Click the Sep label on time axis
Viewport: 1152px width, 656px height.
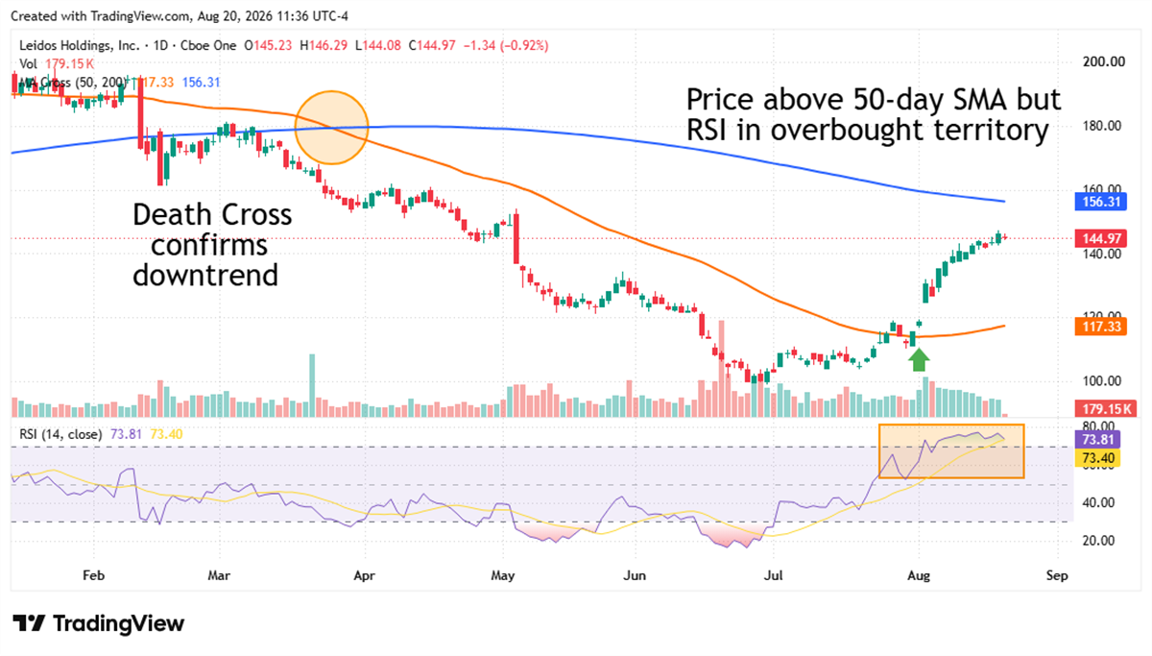(1057, 577)
